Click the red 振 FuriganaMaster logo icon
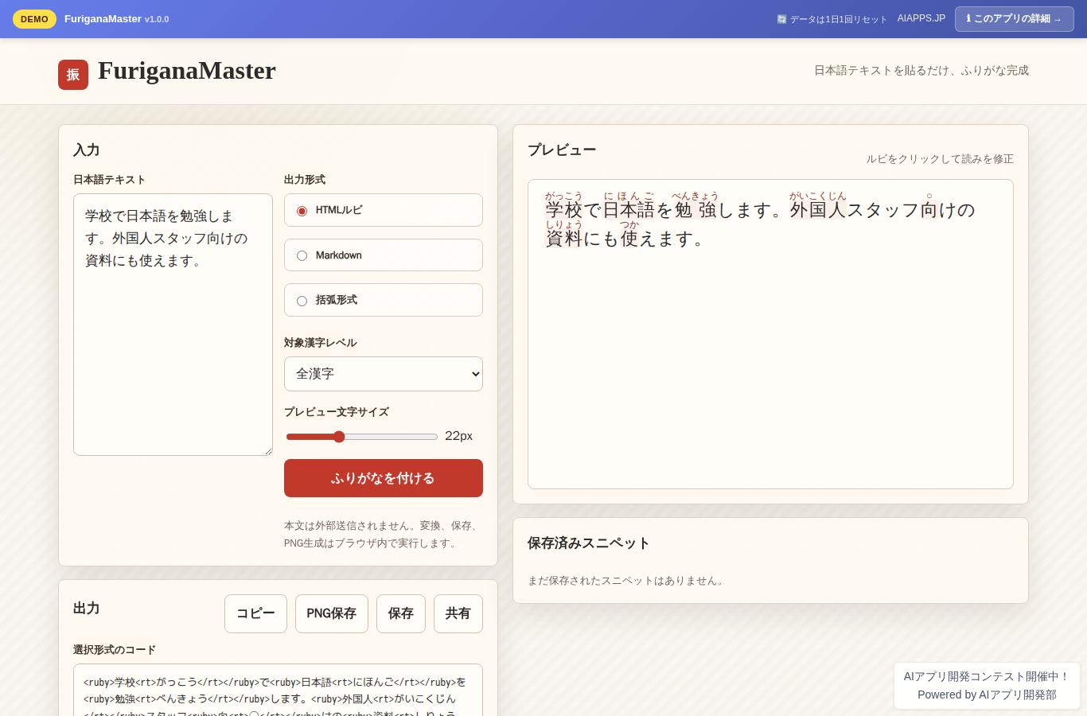 (x=73, y=75)
